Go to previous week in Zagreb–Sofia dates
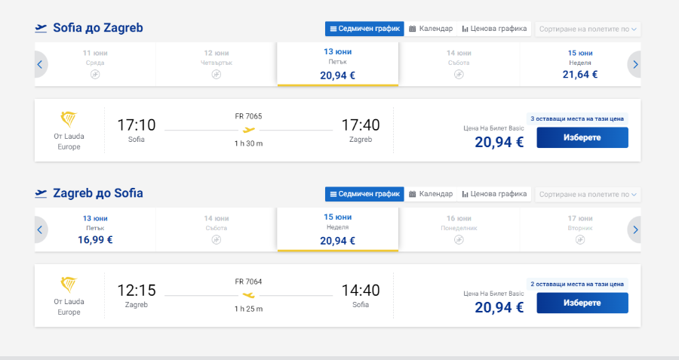 40,229
